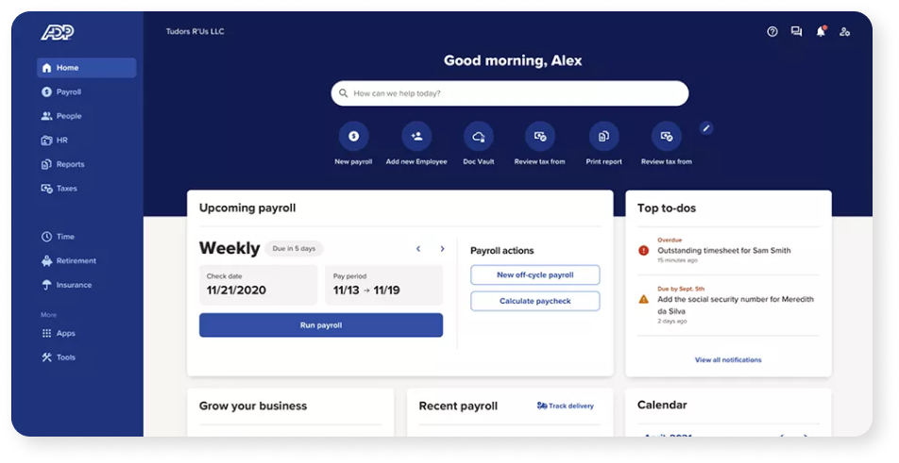Go to previous payroll with left chevron

click(418, 249)
